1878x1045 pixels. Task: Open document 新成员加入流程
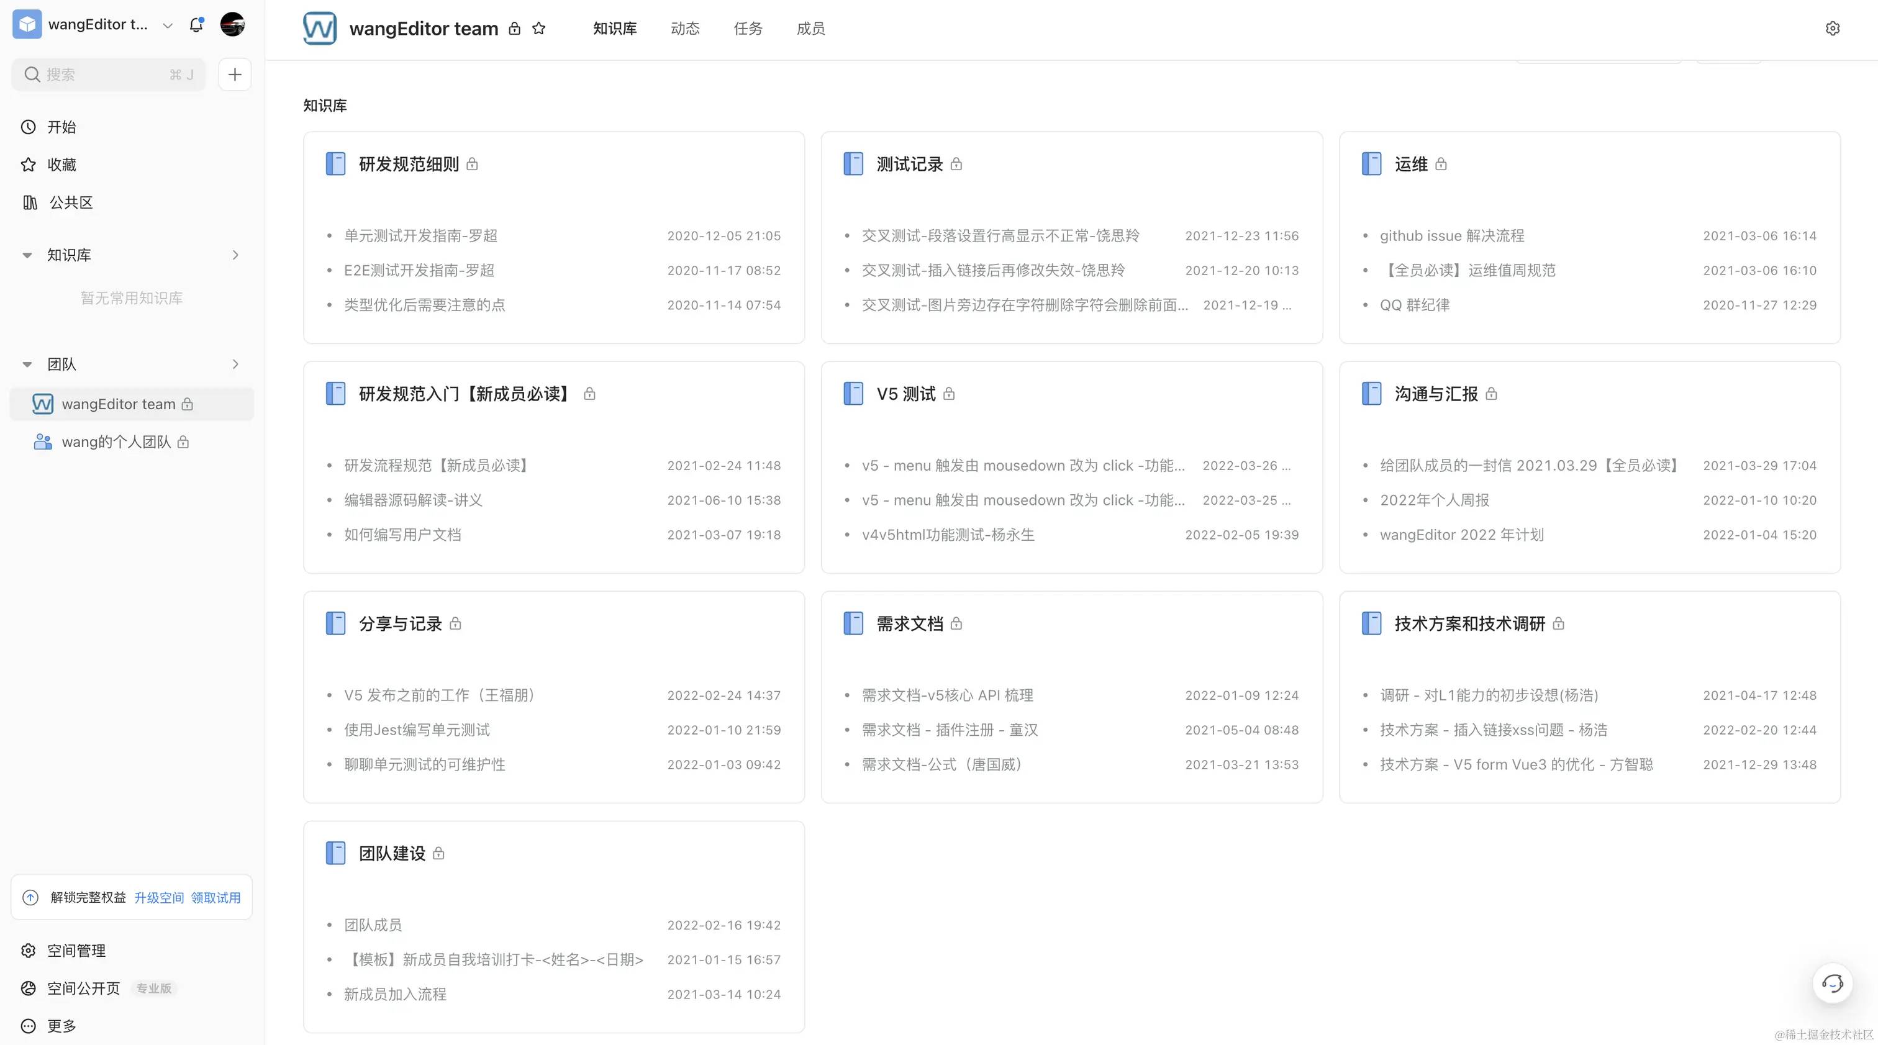[394, 994]
